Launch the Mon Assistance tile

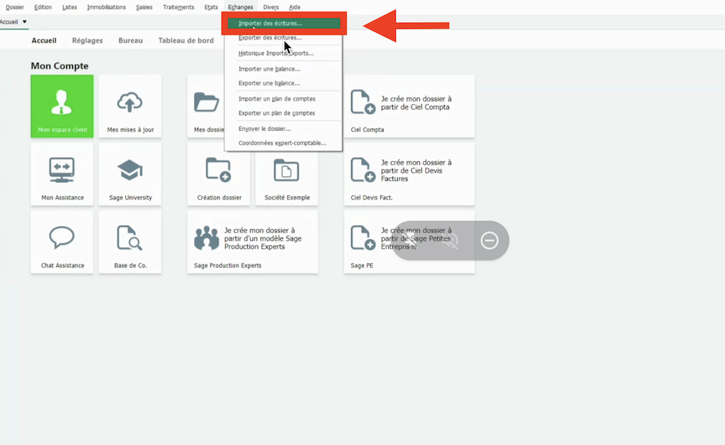pyautogui.click(x=62, y=174)
